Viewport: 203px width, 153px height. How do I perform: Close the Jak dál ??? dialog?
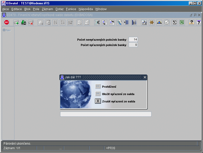coord(145,77)
